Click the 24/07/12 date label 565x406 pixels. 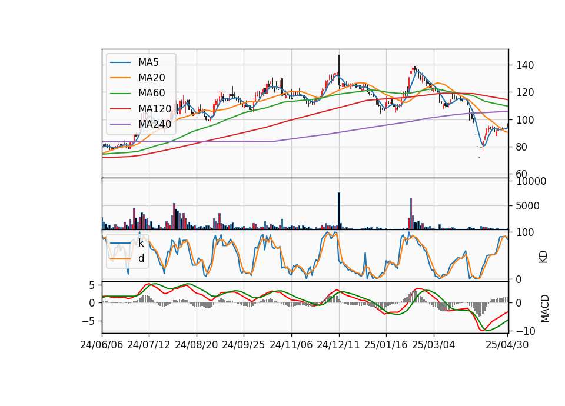[148, 345]
